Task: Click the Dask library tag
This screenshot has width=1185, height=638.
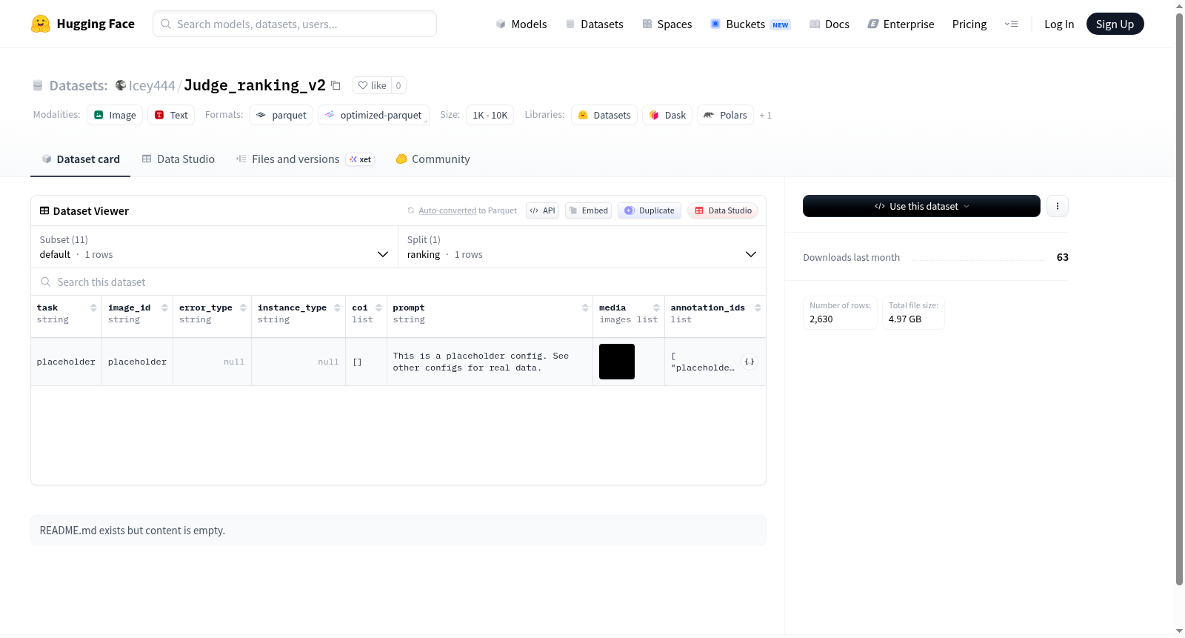Action: tap(667, 115)
